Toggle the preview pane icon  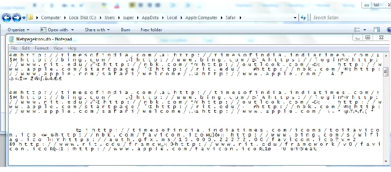click(376, 30)
